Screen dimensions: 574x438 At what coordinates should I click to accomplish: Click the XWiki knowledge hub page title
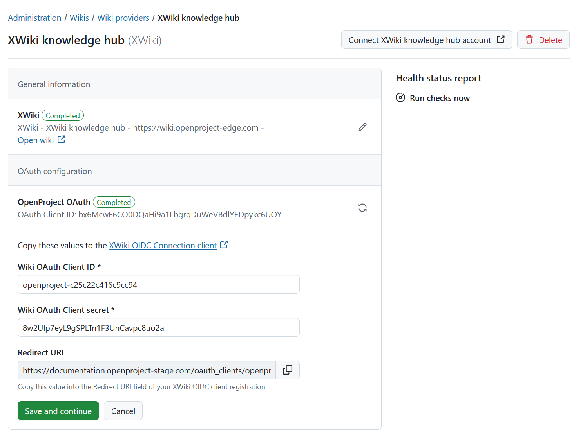pyautogui.click(x=66, y=40)
